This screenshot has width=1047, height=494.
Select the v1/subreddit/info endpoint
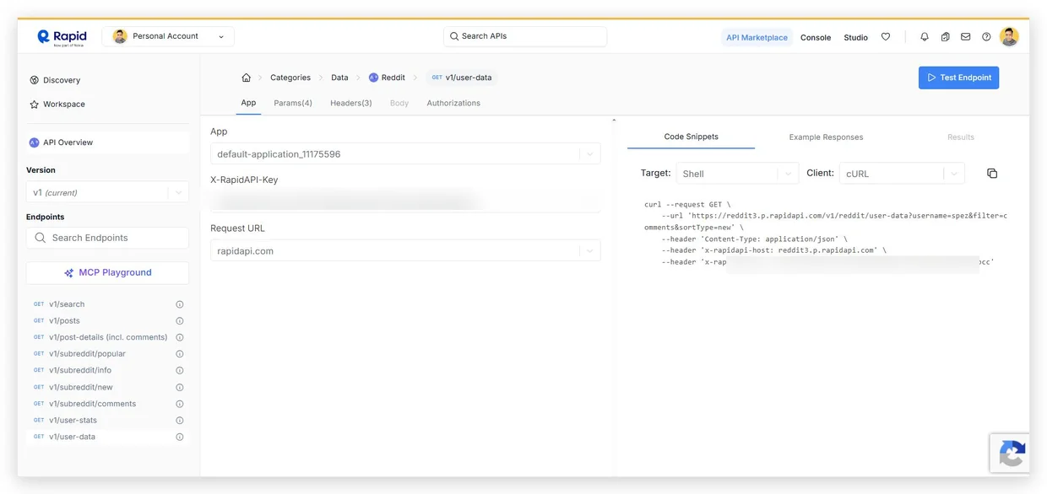pyautogui.click(x=80, y=370)
